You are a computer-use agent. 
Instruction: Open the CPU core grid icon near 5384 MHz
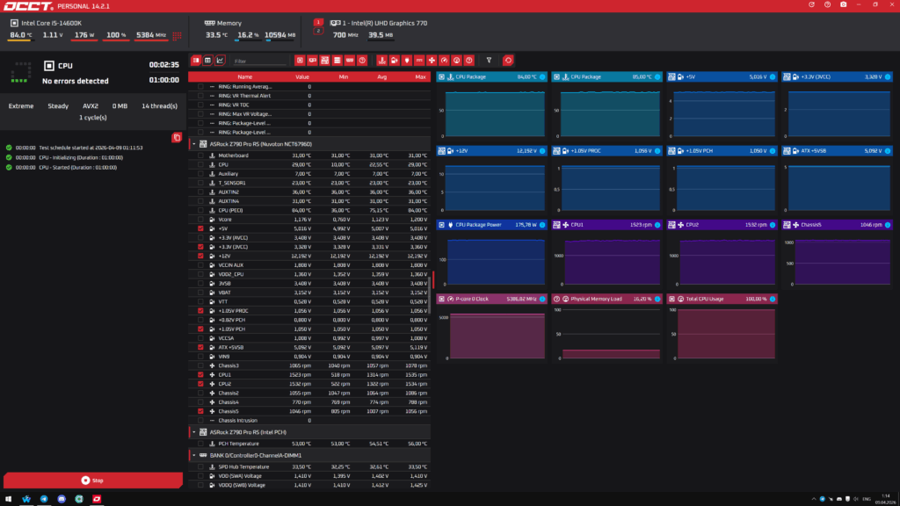pos(177,35)
